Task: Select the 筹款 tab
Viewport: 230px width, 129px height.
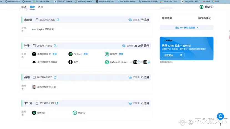Action: tap(32, 7)
